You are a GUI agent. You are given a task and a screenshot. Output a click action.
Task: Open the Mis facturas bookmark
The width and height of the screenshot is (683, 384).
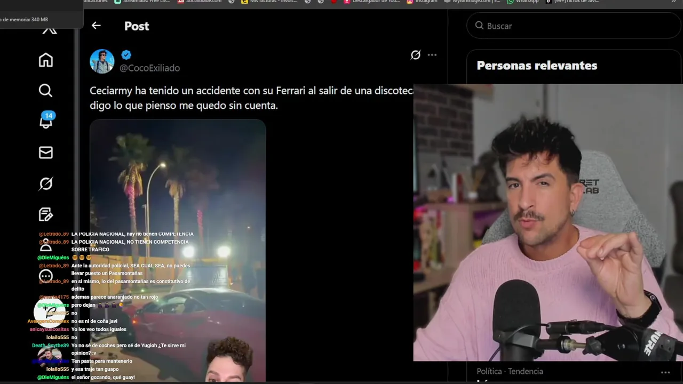tap(271, 2)
